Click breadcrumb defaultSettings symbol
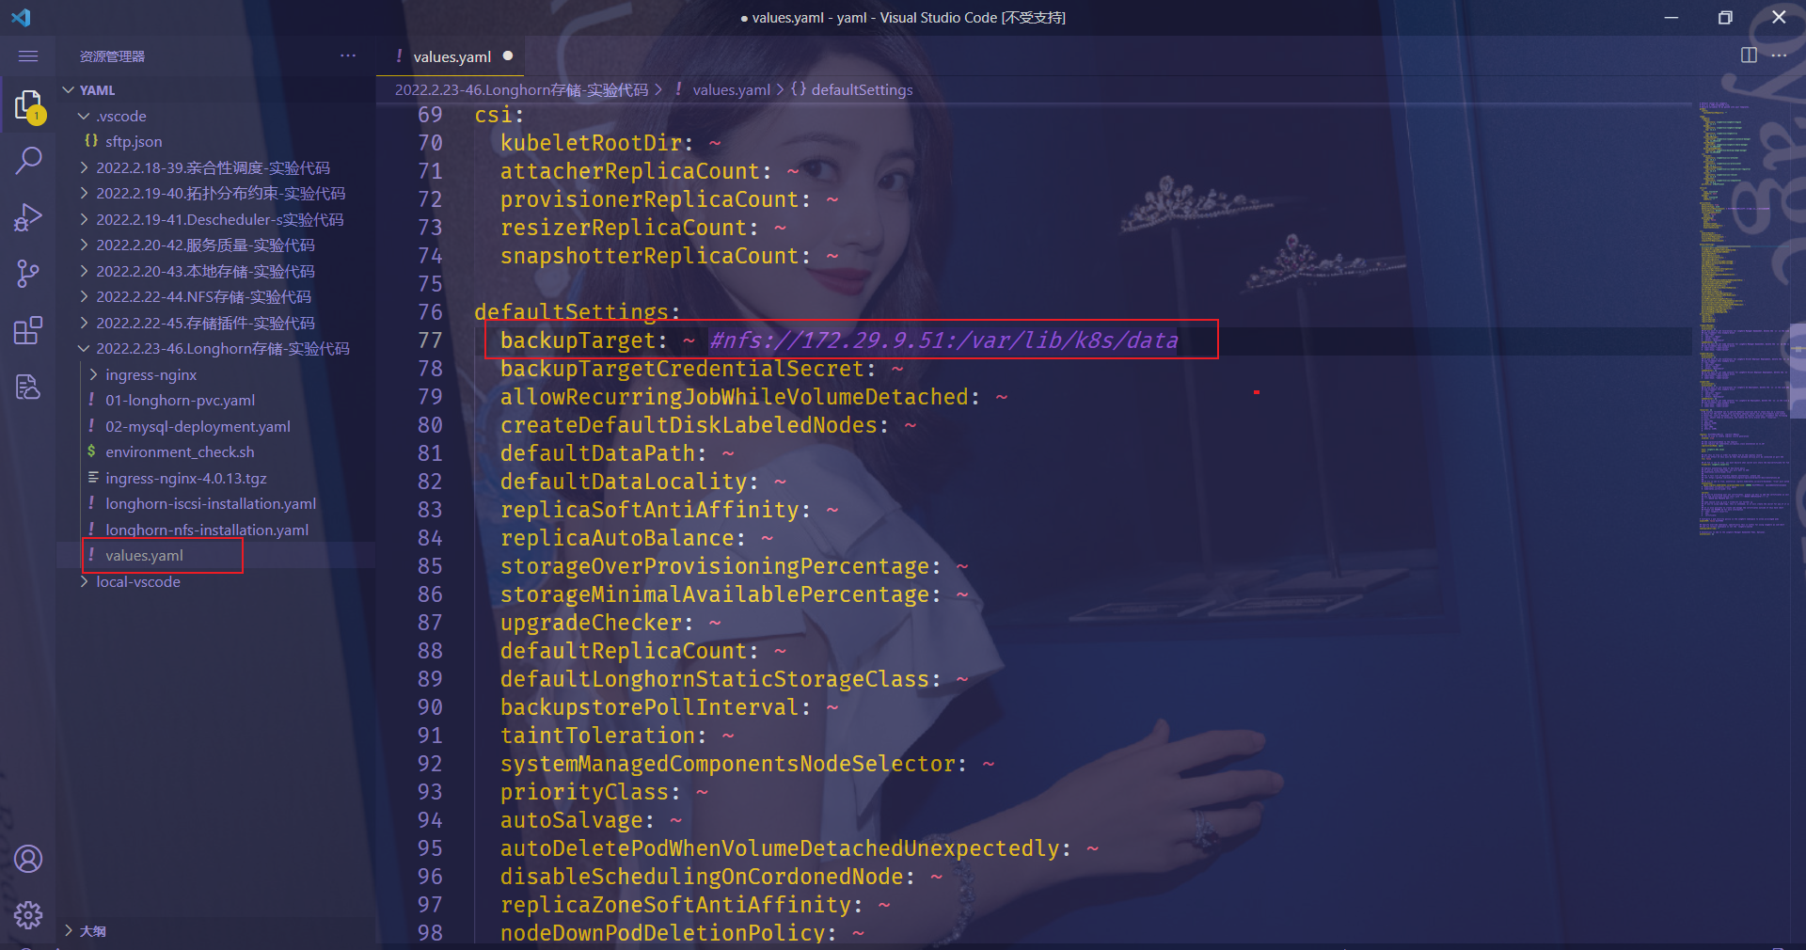The width and height of the screenshot is (1806, 950). (x=861, y=89)
